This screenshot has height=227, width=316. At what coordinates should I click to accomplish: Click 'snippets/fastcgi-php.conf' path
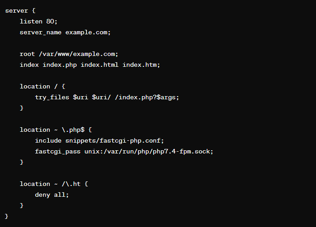pyautogui.click(x=113, y=141)
